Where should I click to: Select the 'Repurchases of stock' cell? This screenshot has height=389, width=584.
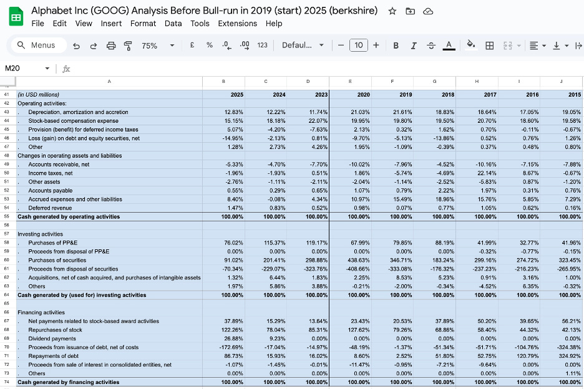point(109,330)
